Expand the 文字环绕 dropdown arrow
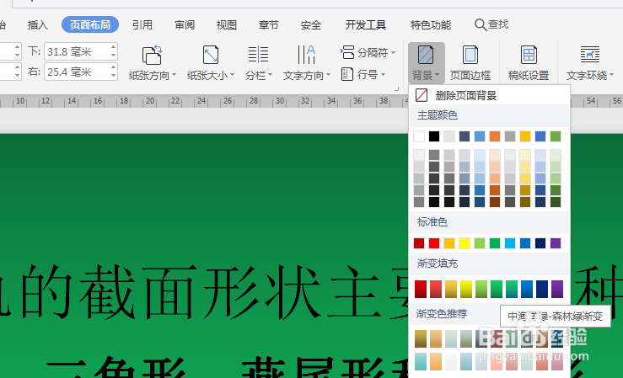 coord(611,75)
